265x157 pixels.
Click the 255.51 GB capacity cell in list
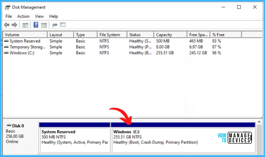165,53
